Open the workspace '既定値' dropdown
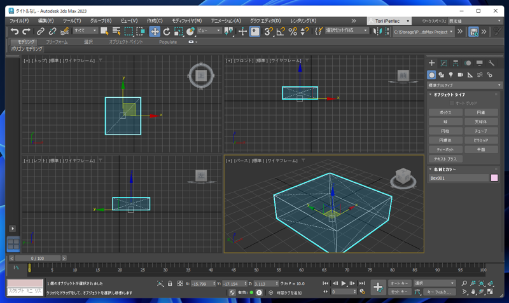This screenshot has width=509, height=303. [x=475, y=21]
